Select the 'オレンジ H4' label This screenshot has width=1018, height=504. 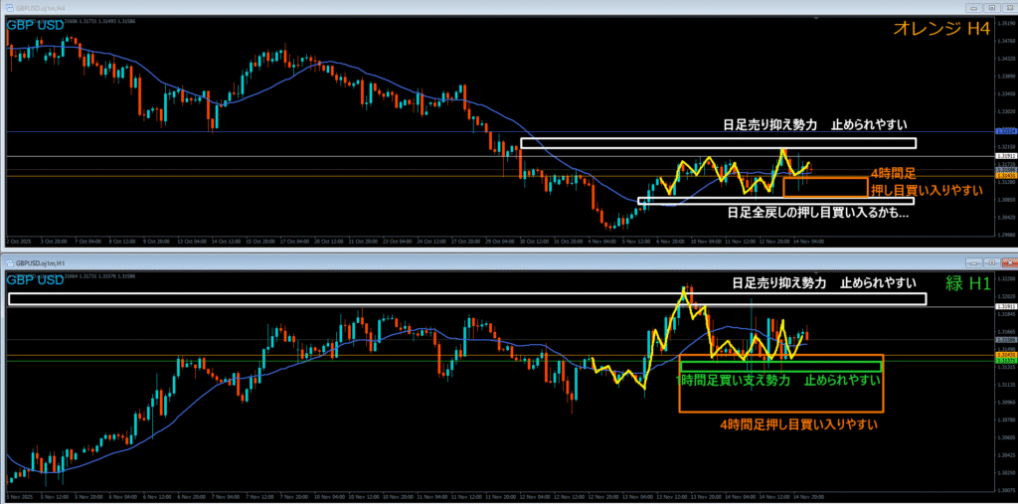(941, 28)
